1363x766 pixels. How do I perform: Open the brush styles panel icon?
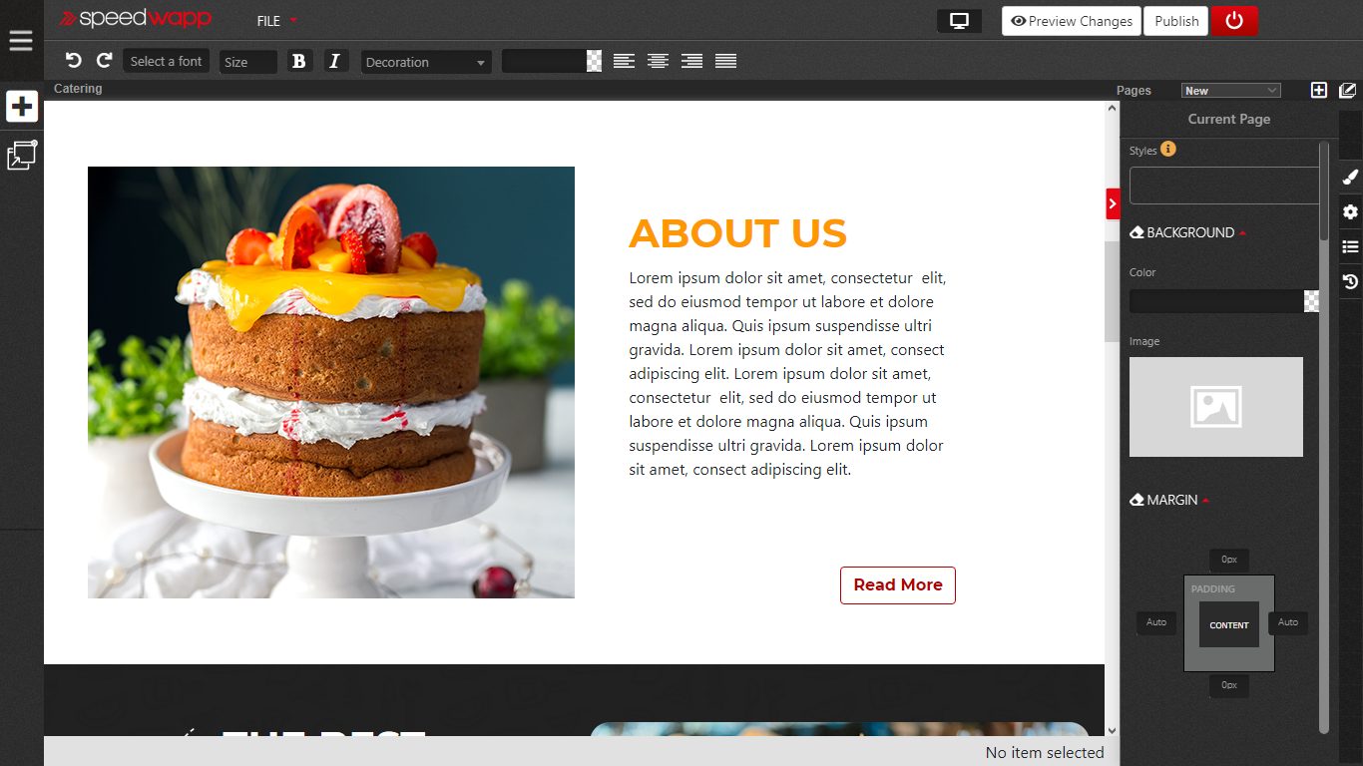click(1350, 177)
